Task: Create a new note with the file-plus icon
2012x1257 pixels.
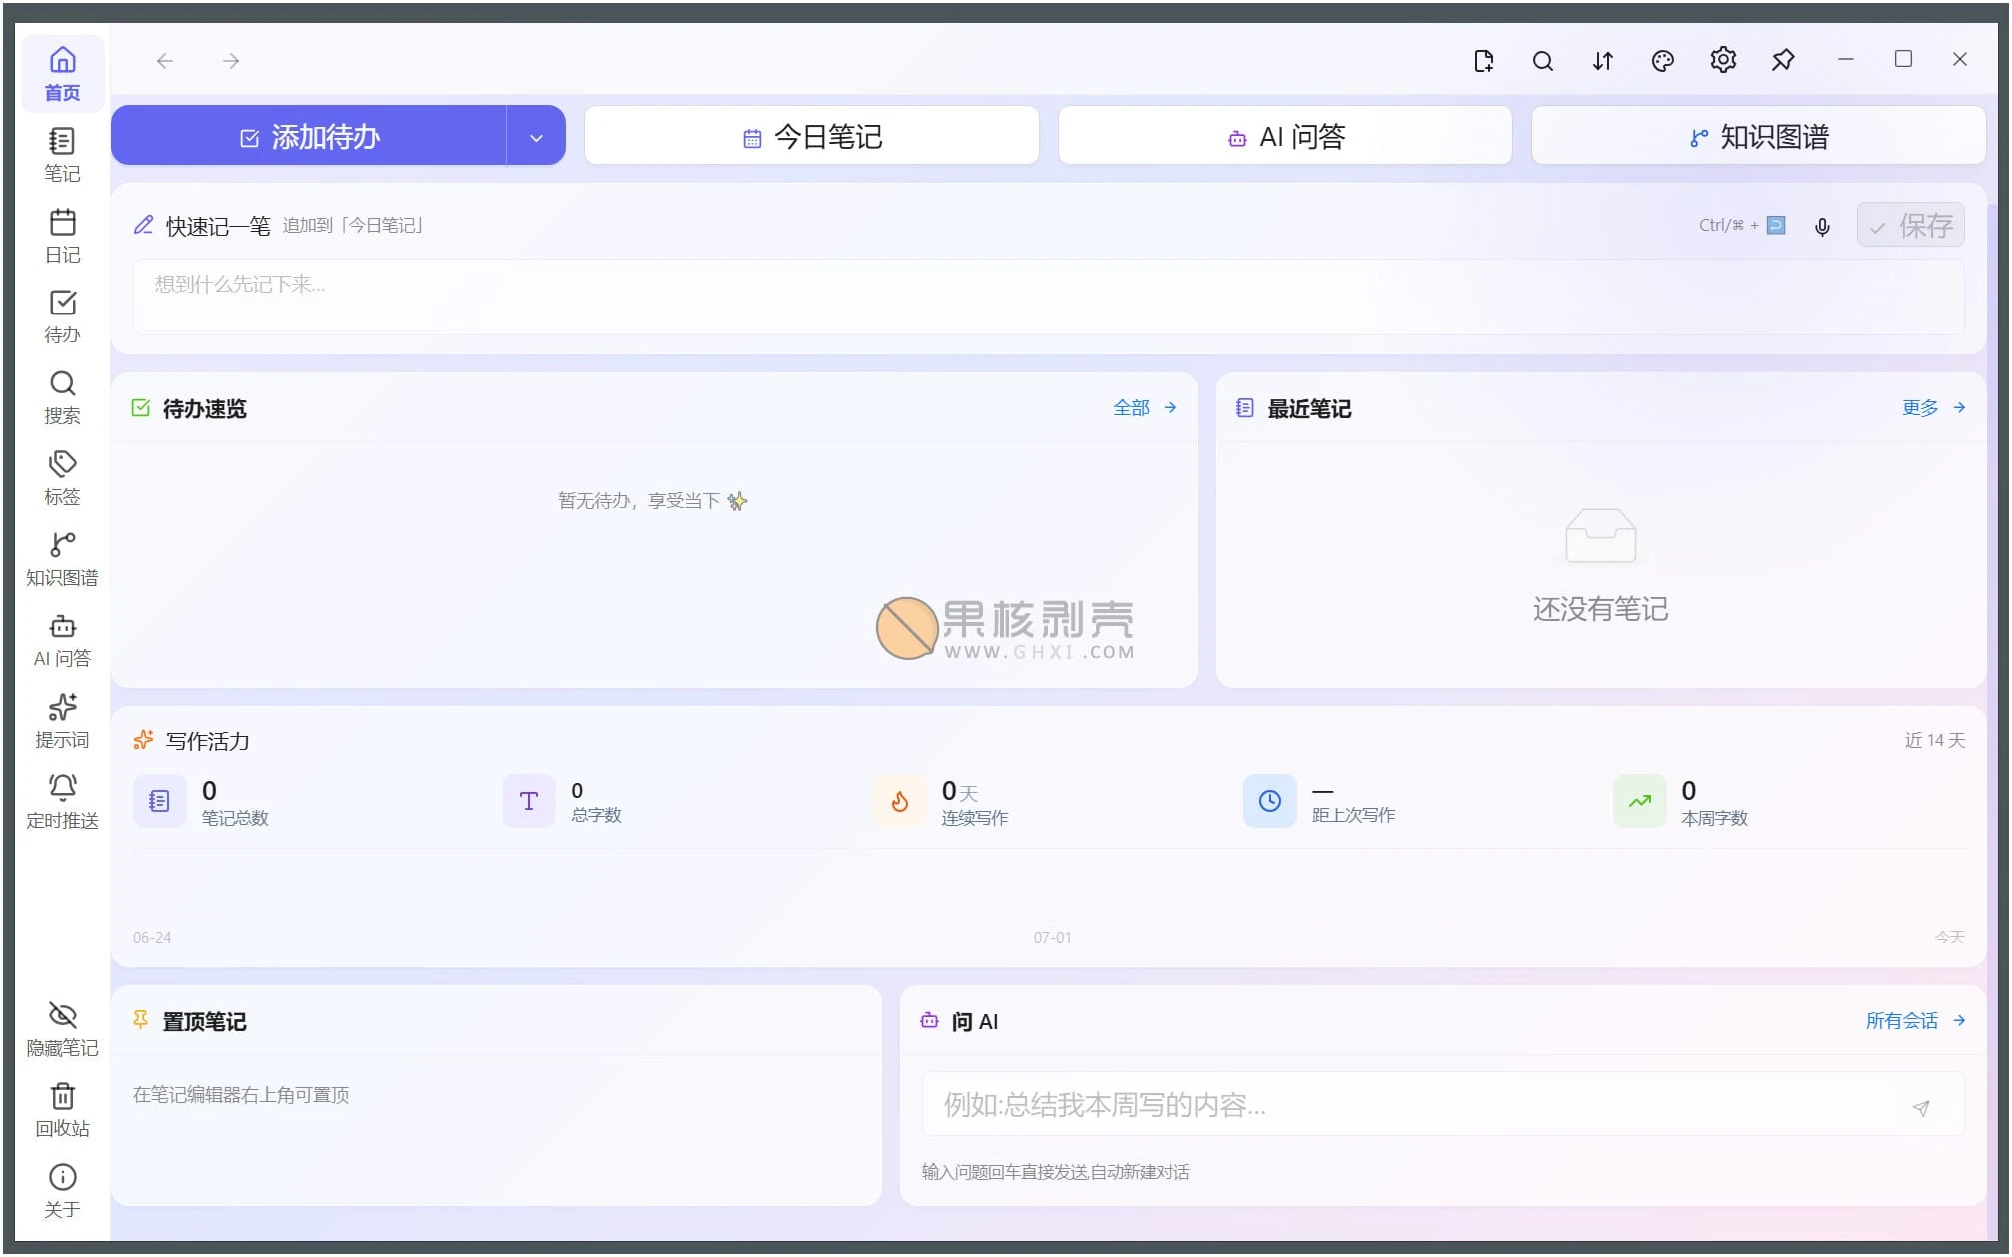Action: click(1484, 61)
